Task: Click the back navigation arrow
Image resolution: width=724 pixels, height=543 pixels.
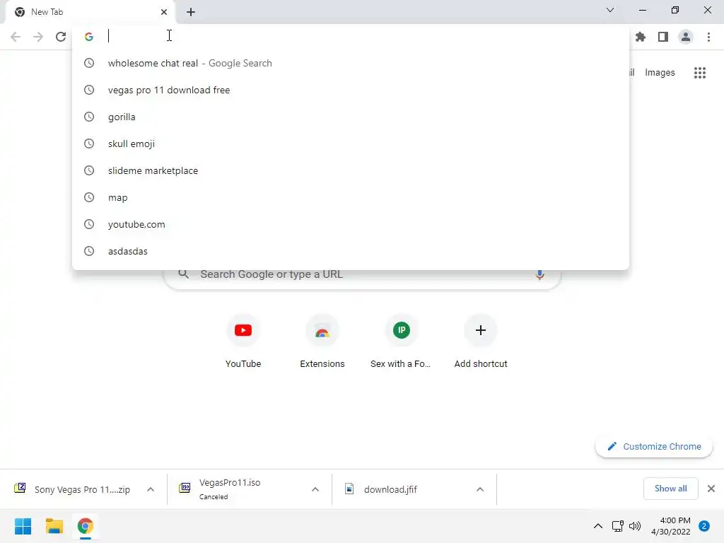Action: [16, 37]
